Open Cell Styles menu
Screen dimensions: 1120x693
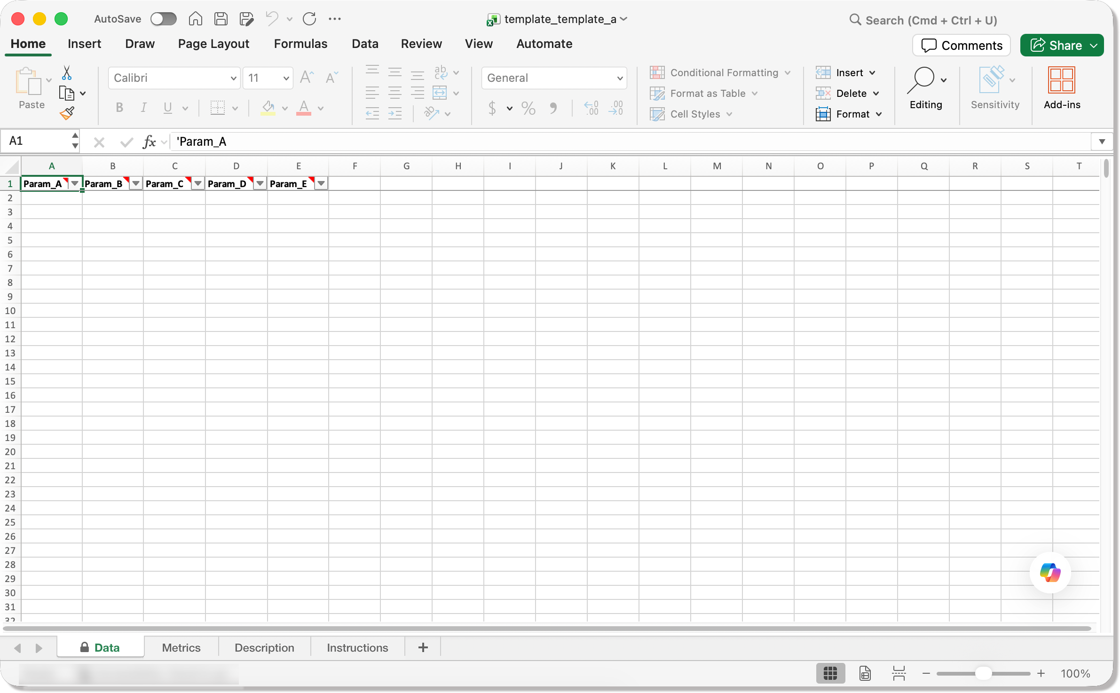pos(691,114)
